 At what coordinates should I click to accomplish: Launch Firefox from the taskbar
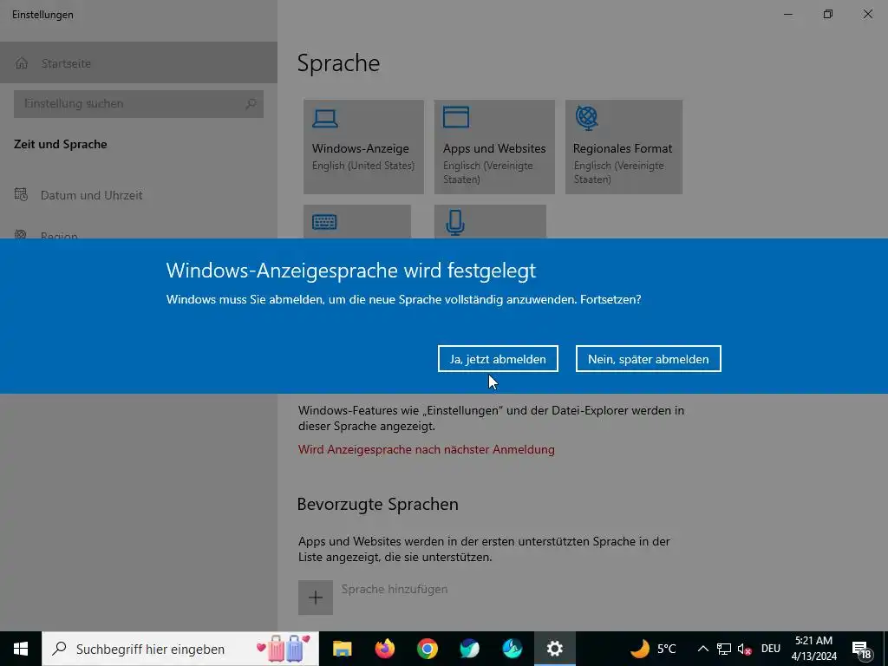384,649
